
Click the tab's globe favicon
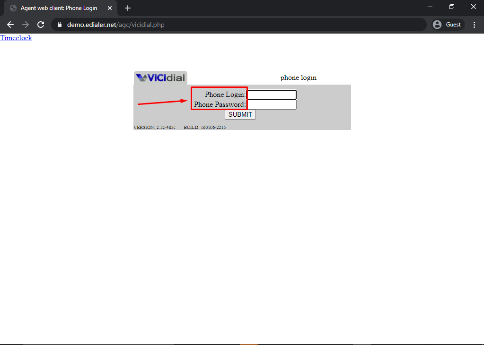click(x=13, y=8)
